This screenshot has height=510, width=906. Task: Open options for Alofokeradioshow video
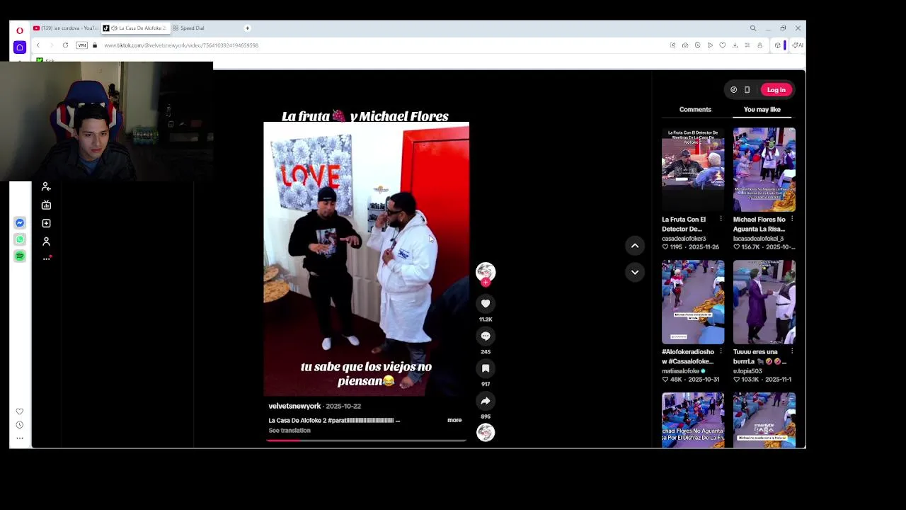pos(721,351)
